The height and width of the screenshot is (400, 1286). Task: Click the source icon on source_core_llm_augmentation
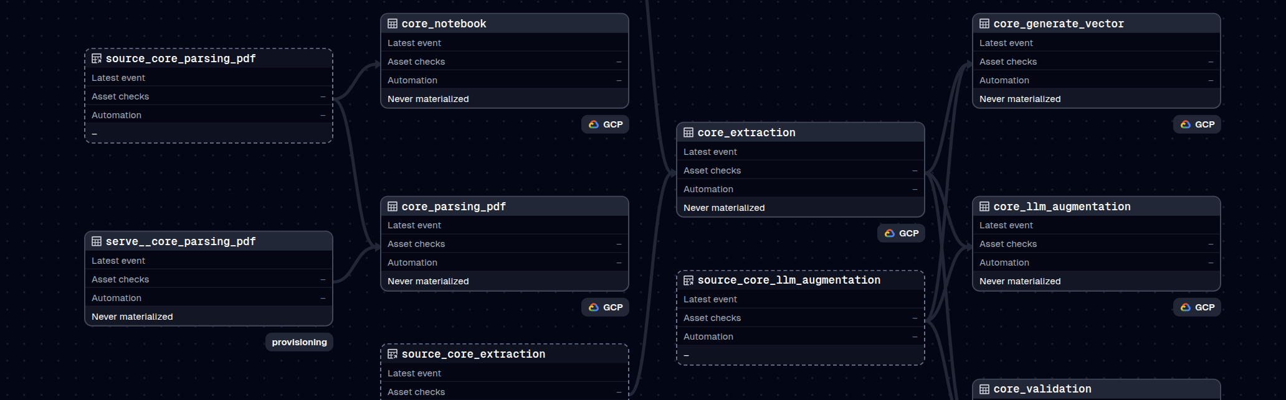[688, 281]
